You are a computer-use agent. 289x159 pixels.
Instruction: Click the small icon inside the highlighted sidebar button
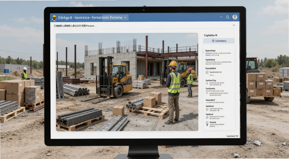(x=213, y=41)
